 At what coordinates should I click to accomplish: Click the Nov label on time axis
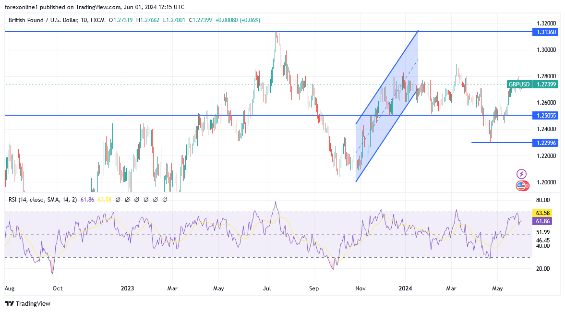[361, 288]
